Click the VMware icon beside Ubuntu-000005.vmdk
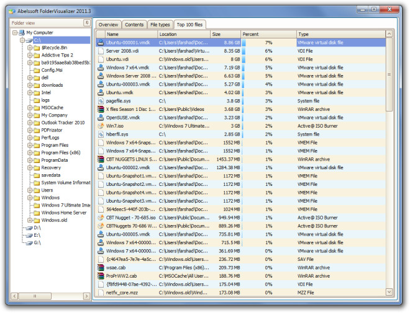This screenshot has width=410, height=313. [x=101, y=234]
